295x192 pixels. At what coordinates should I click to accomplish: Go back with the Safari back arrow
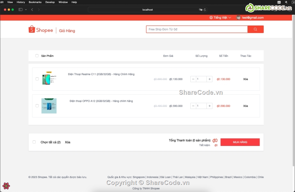click(32, 10)
